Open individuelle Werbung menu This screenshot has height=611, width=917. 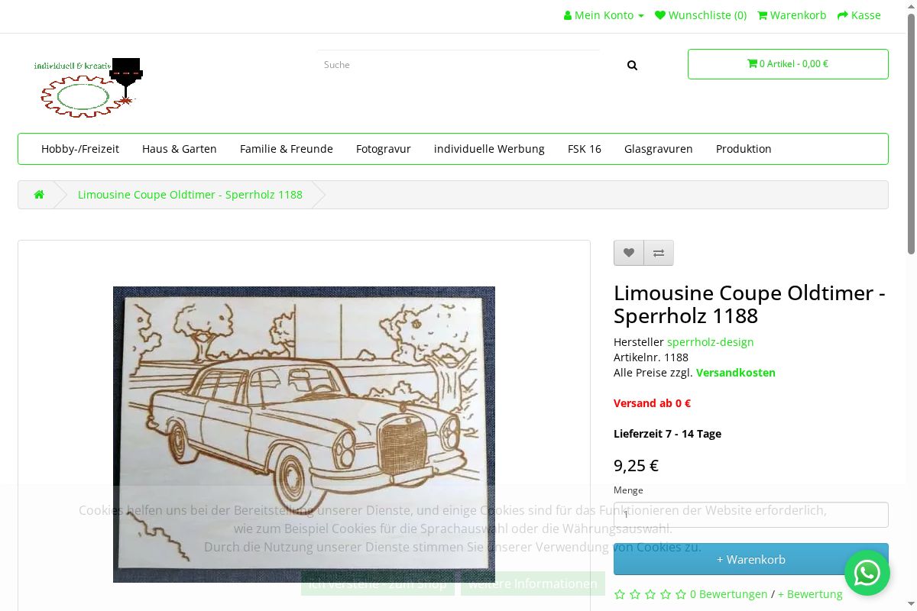(x=489, y=149)
